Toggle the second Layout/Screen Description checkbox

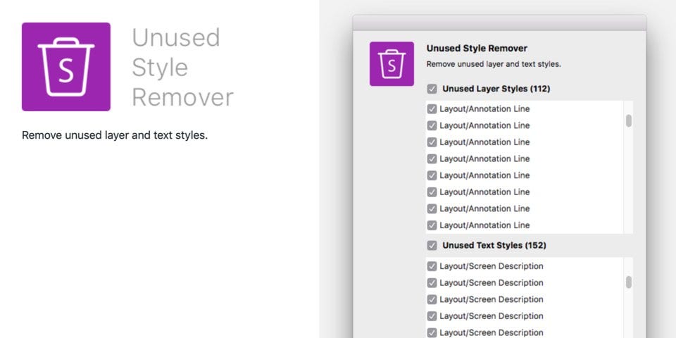(432, 283)
